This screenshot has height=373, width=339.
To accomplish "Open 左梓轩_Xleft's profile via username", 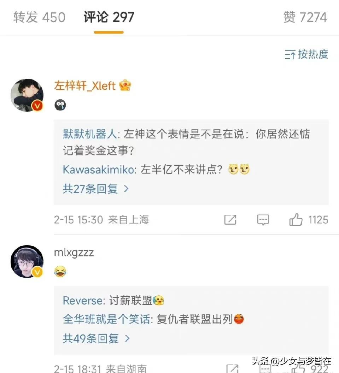I will tap(85, 85).
